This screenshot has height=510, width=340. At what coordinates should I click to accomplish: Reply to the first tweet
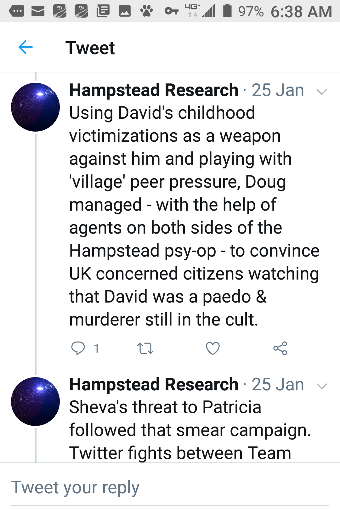[x=78, y=348]
